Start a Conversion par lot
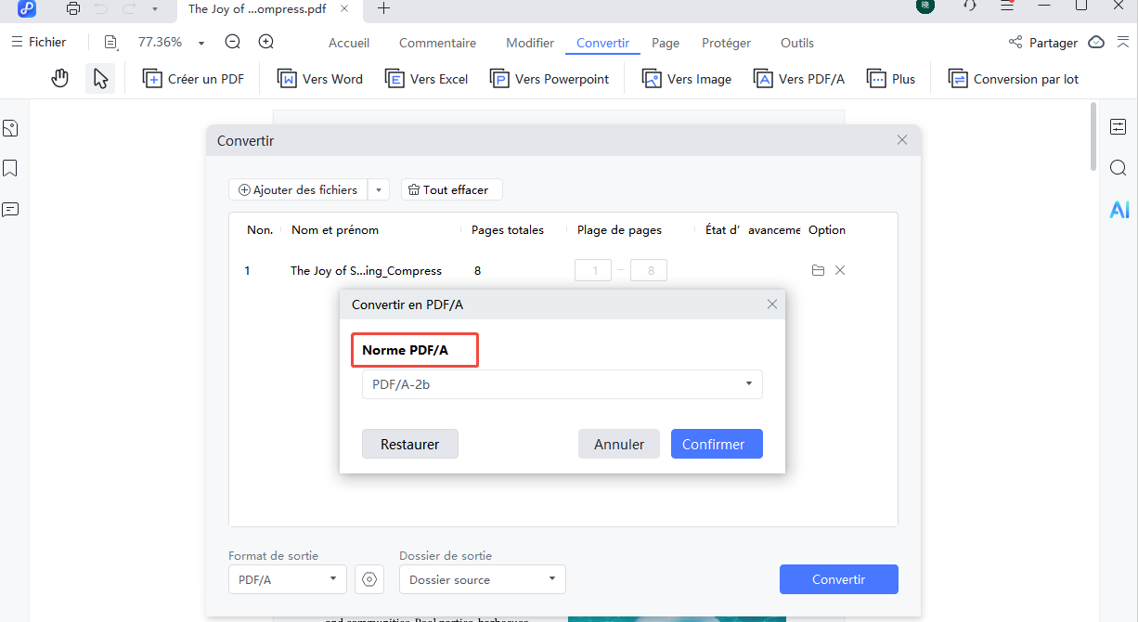This screenshot has width=1138, height=622. coord(1013,79)
